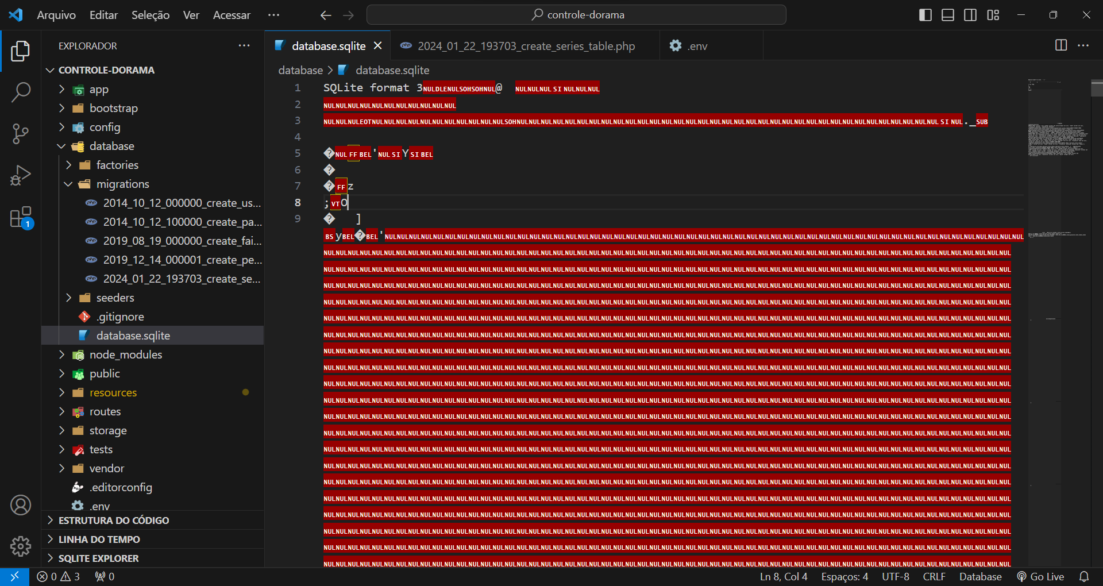Open Source Control view
Screen dimensions: 1103x586
[x=21, y=134]
